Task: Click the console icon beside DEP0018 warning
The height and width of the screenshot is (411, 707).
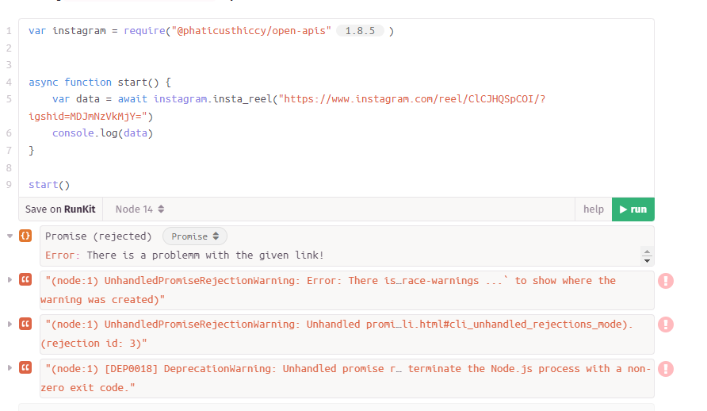Action: pyautogui.click(x=25, y=367)
